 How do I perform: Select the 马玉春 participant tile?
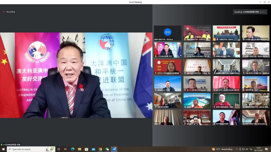tap(197, 50)
